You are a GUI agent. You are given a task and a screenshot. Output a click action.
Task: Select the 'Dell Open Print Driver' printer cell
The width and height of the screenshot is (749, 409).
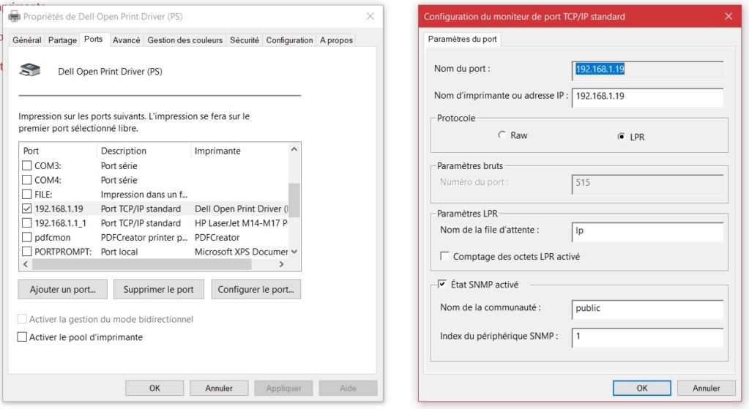click(x=241, y=209)
